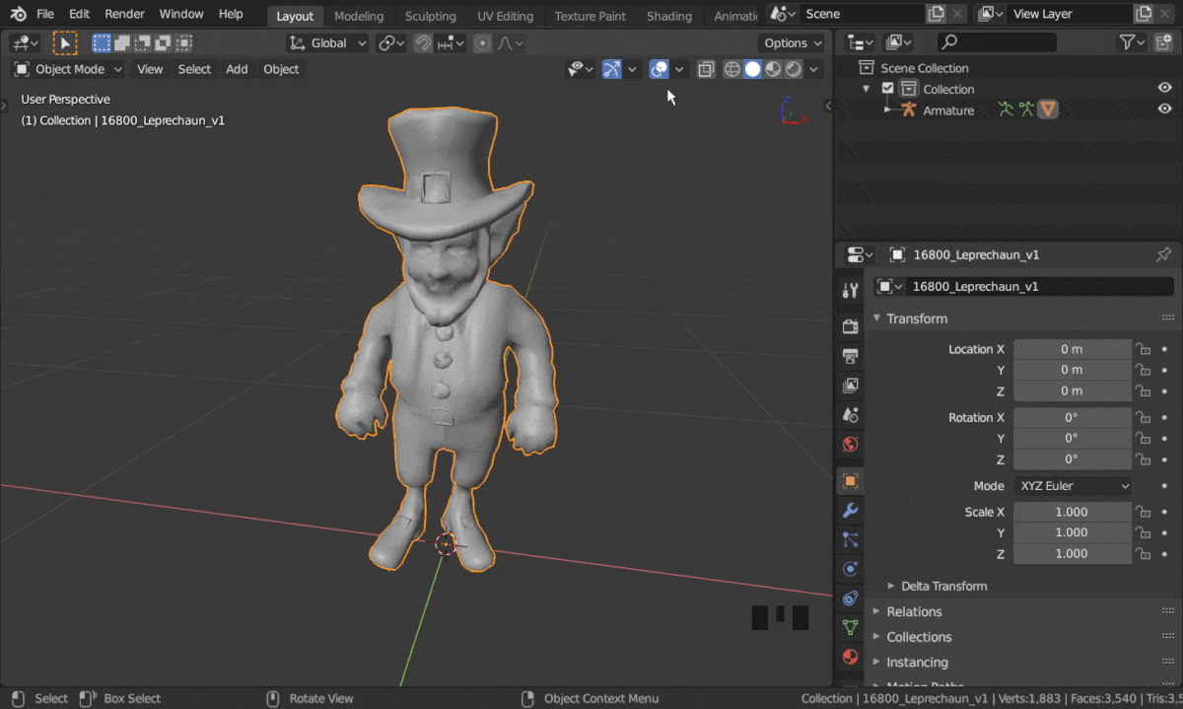Click the orange mesh data icon on Armature row
Viewport: 1183px width, 709px height.
pos(1048,109)
